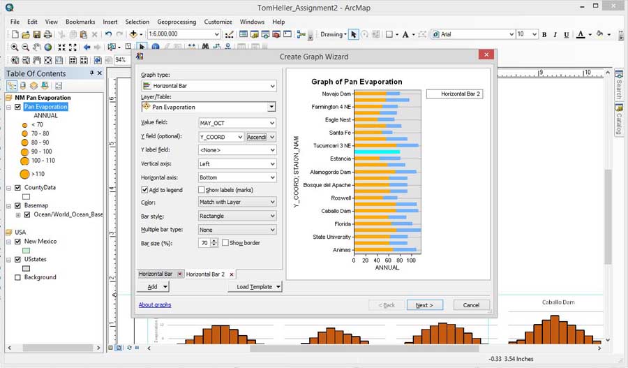Open the Customize menu

[x=218, y=22]
